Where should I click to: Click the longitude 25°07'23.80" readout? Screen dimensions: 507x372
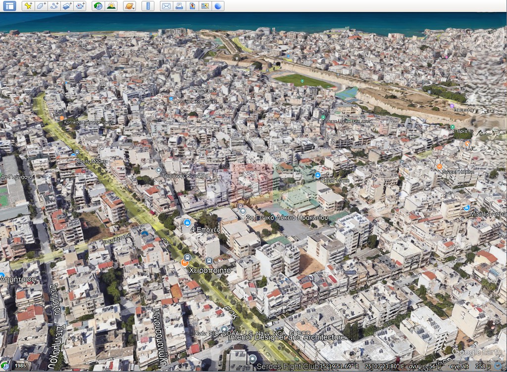384,366
